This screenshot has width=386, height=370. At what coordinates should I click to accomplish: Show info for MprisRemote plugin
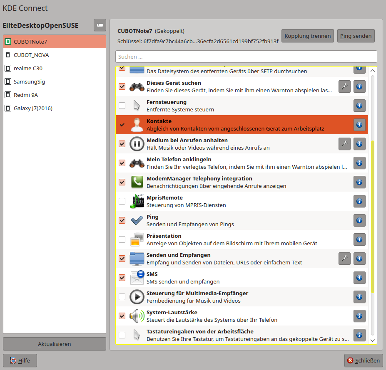(359, 201)
